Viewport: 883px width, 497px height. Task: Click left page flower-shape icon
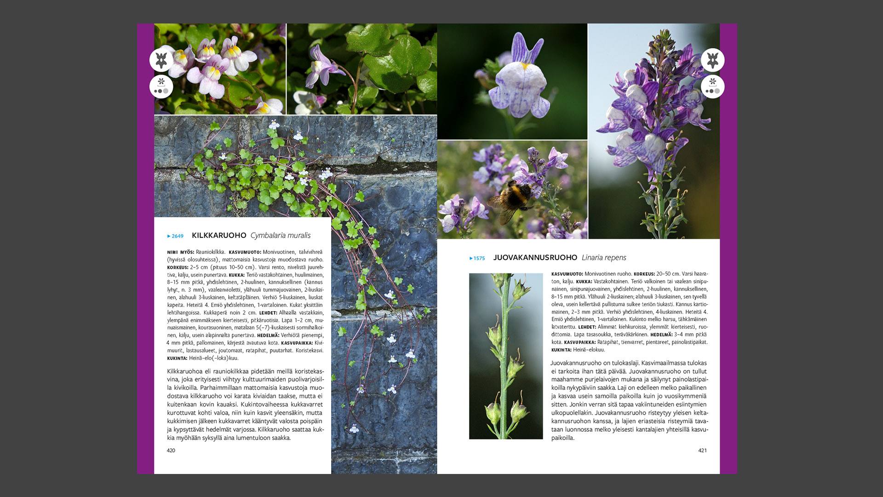(x=161, y=60)
